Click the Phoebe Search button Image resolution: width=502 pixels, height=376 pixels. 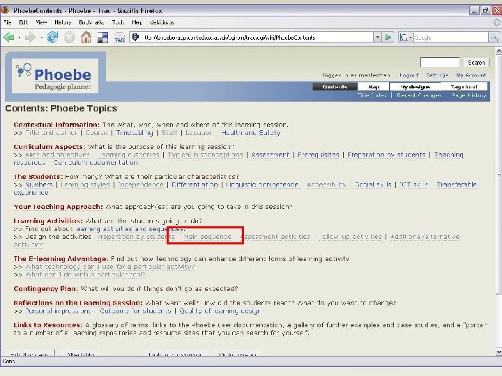pos(476,63)
